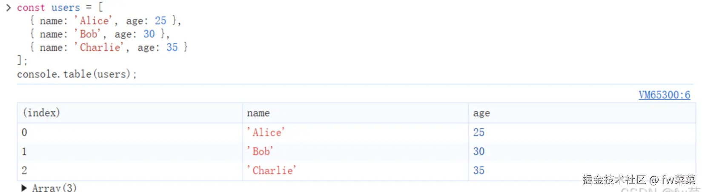Click the Charlie object line in code

click(x=109, y=47)
